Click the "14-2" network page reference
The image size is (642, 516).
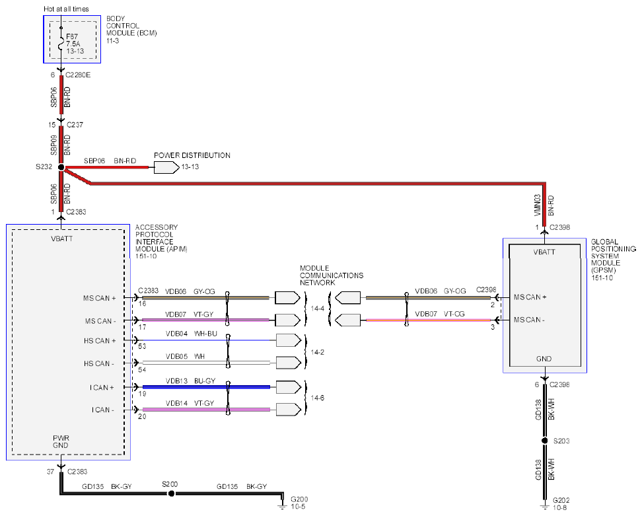point(317,351)
